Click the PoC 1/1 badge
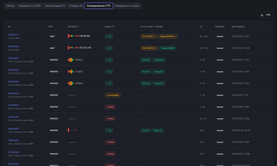Image resolution: width=277 pixels, height=166 pixels. (x=145, y=130)
